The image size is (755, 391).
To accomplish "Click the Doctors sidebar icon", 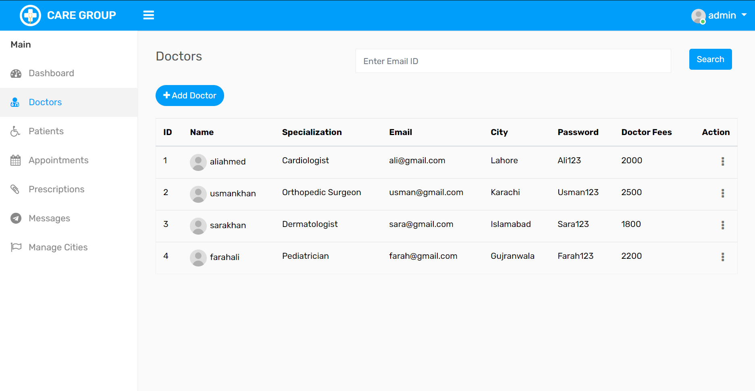I will pyautogui.click(x=15, y=102).
